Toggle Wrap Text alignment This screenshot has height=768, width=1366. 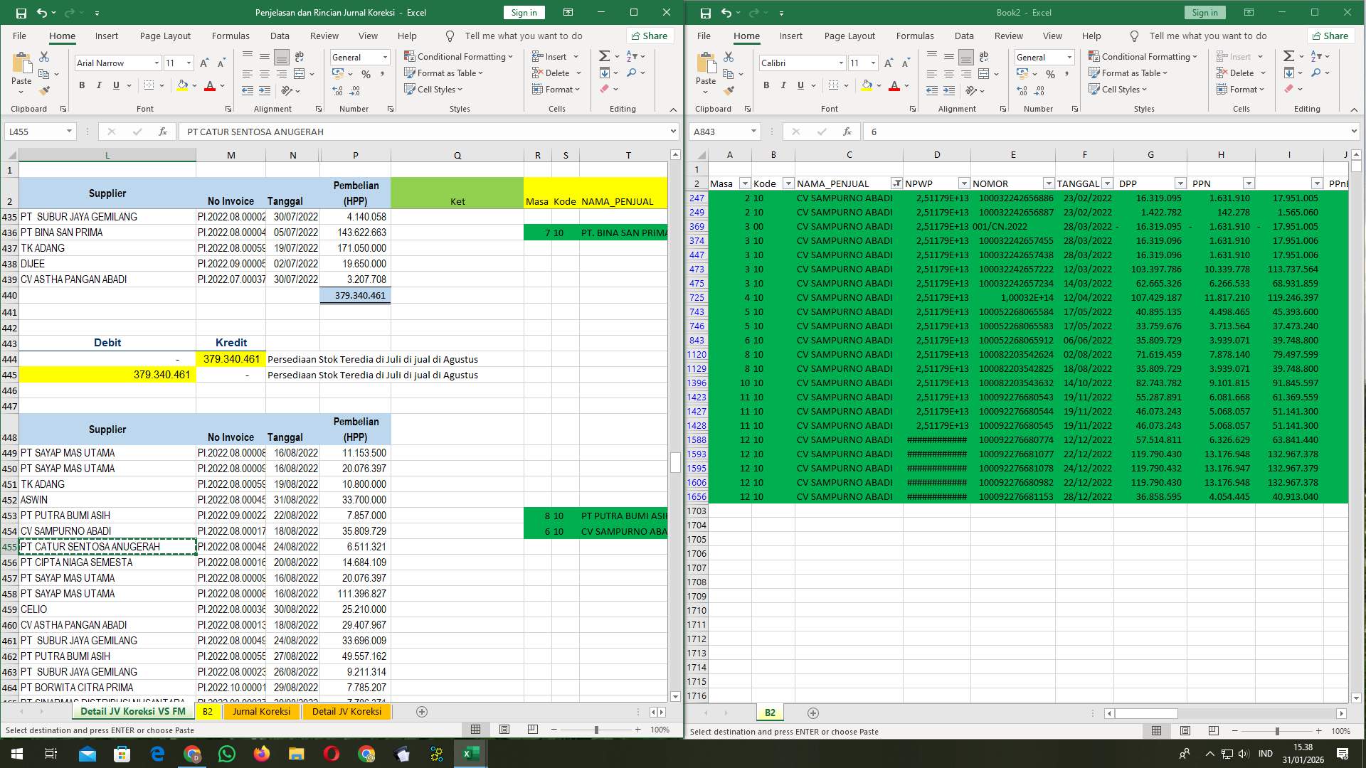point(299,55)
